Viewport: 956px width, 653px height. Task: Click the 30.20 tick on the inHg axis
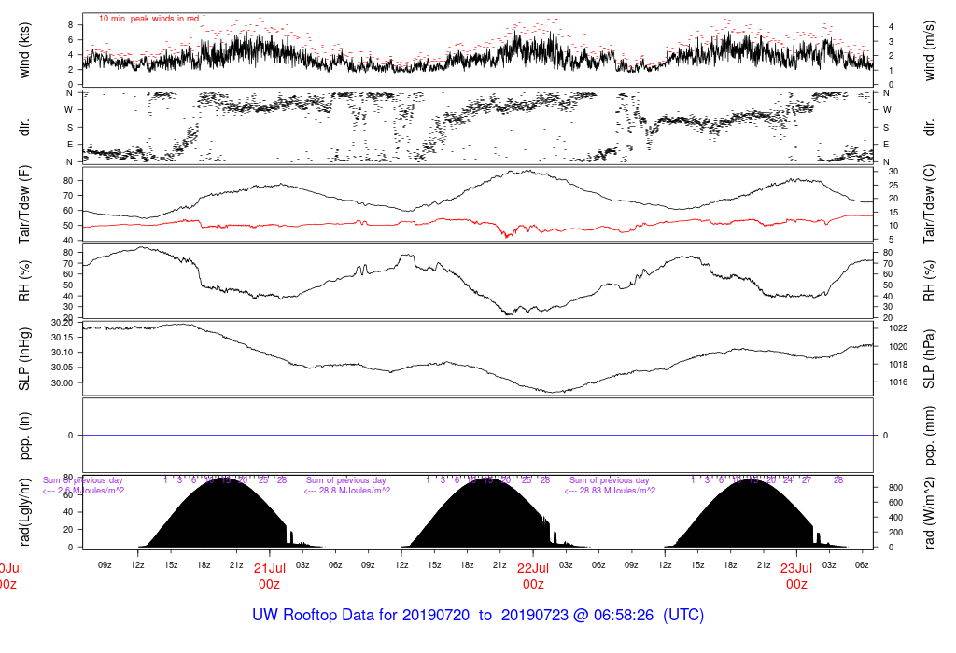(62, 323)
